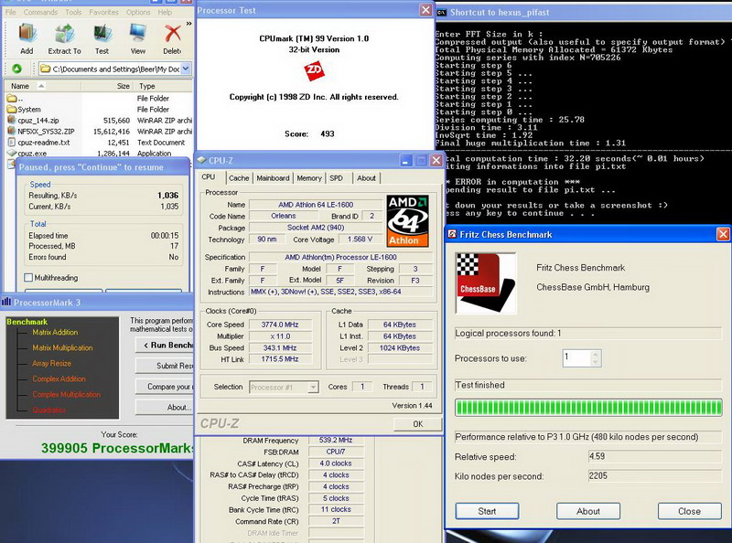Select cpuz-readme.txt document in WinRAR list

pos(43,143)
